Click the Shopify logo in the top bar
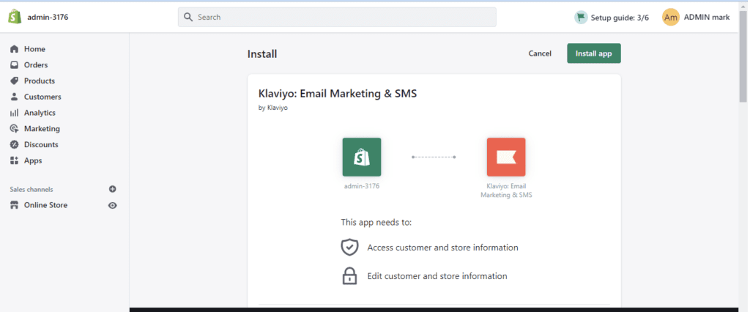Viewport: 750px width, 312px height. point(15,17)
